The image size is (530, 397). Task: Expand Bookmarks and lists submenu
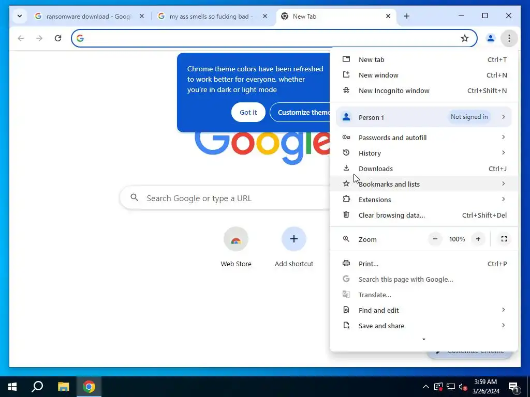tap(424, 184)
